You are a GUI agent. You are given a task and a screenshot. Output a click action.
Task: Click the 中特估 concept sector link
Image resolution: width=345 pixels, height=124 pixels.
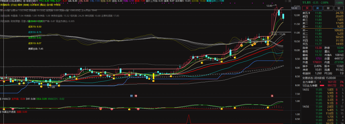coord(57,5)
